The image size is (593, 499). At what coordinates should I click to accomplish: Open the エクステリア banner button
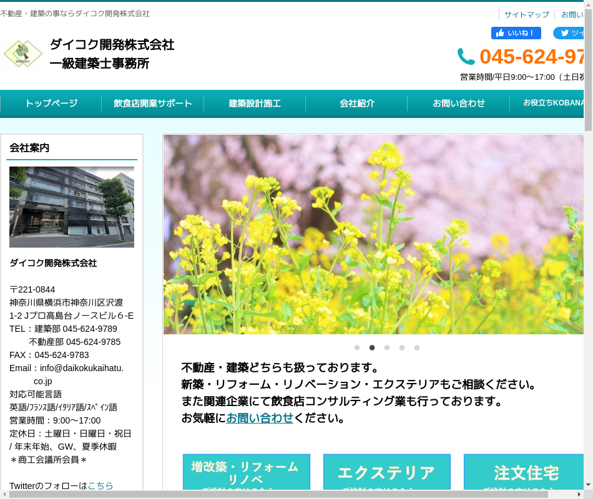tap(386, 472)
